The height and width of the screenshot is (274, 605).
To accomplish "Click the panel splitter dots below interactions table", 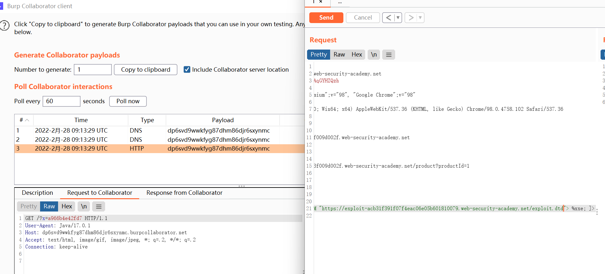I will coord(242,186).
